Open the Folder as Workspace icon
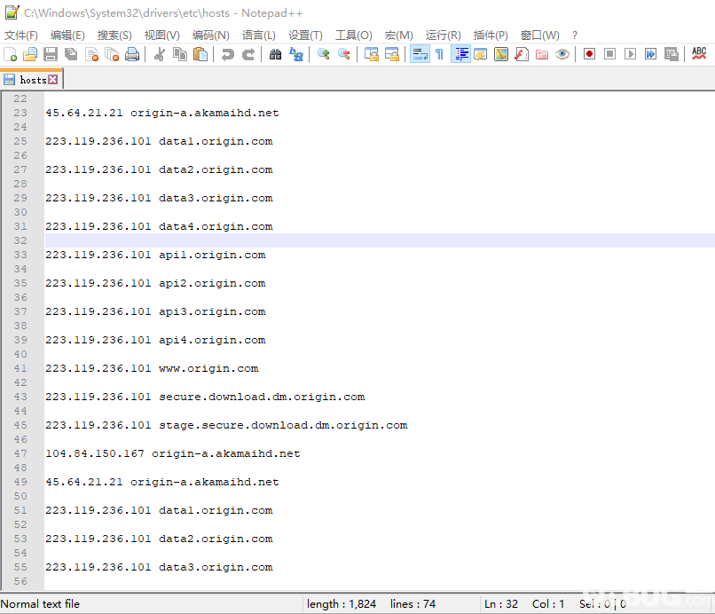This screenshot has height=614, width=715. pos(542,54)
